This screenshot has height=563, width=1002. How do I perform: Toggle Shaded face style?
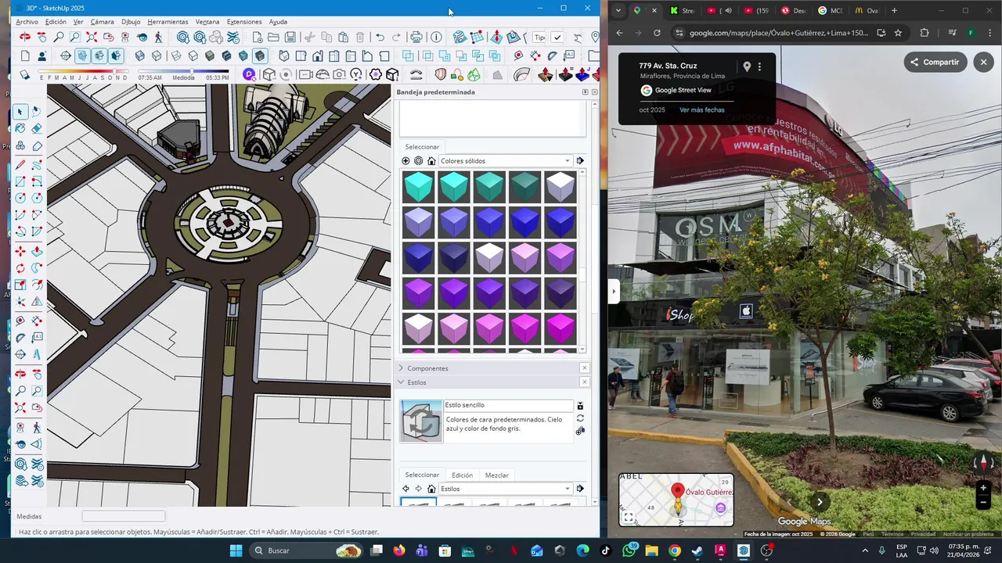[210, 56]
